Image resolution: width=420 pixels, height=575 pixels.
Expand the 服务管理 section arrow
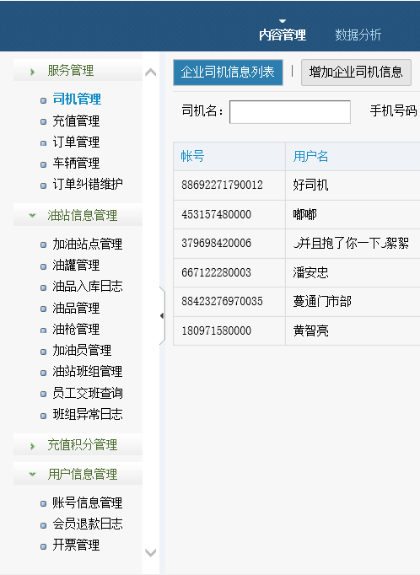tap(33, 72)
